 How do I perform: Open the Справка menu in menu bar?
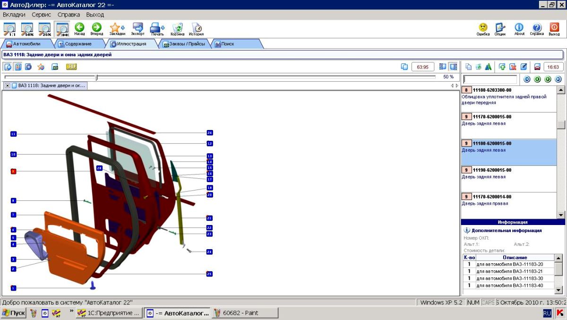tap(69, 15)
